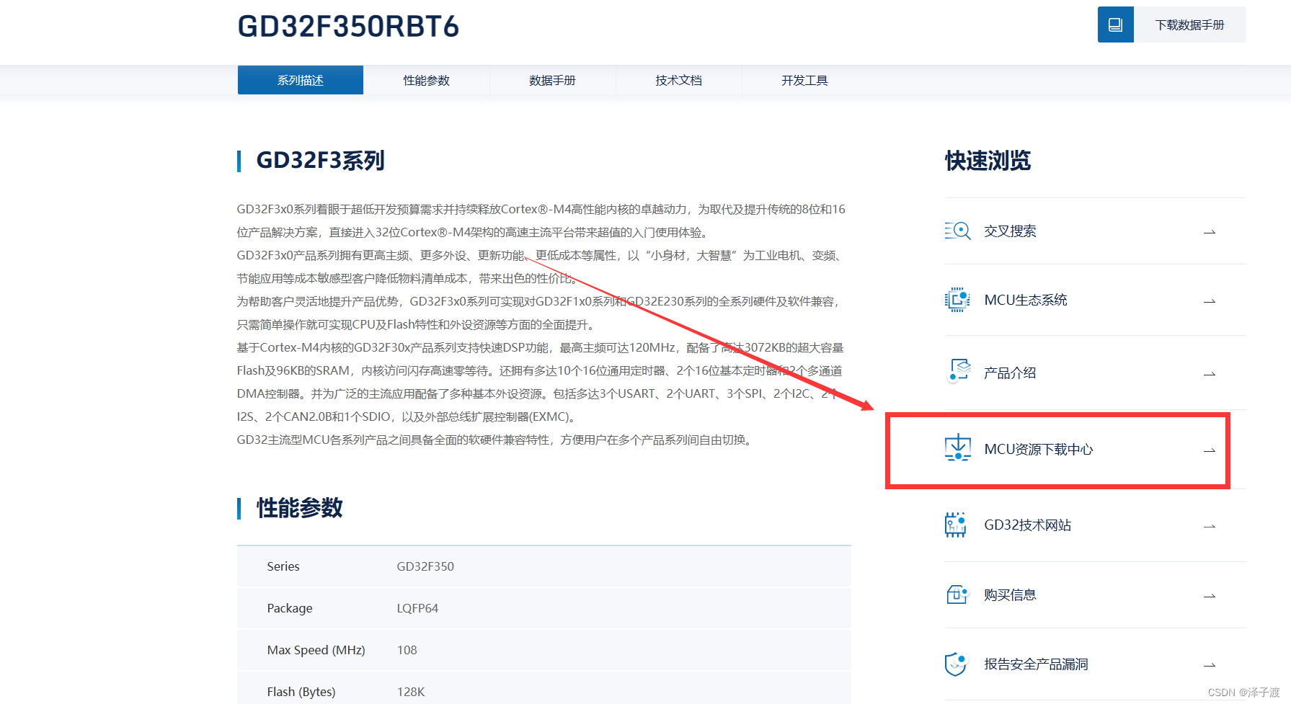The height and width of the screenshot is (704, 1291).
Task: Click the arrow beside 产品介绍
Action: click(1210, 374)
